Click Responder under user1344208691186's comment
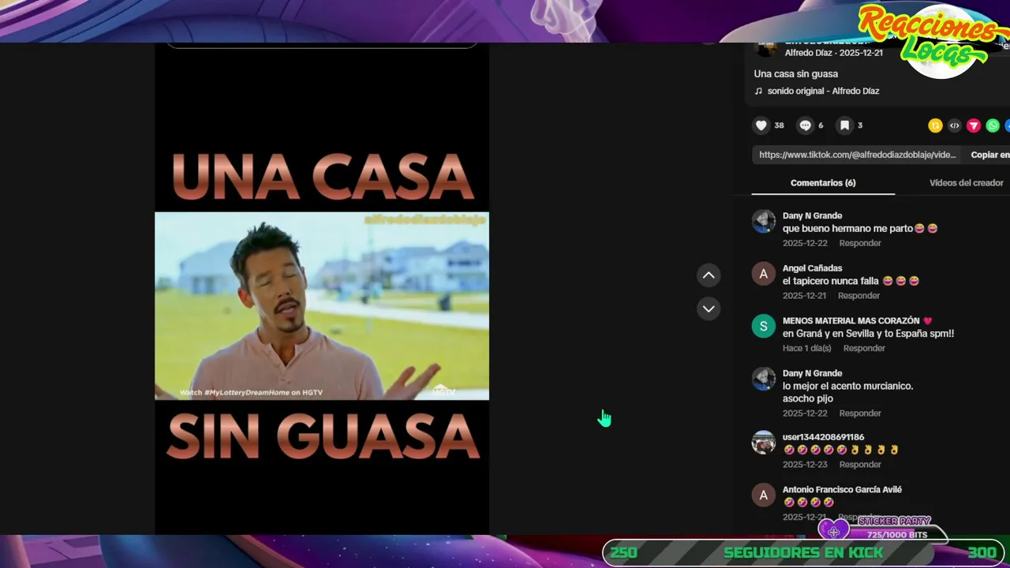The width and height of the screenshot is (1010, 568). click(x=860, y=465)
